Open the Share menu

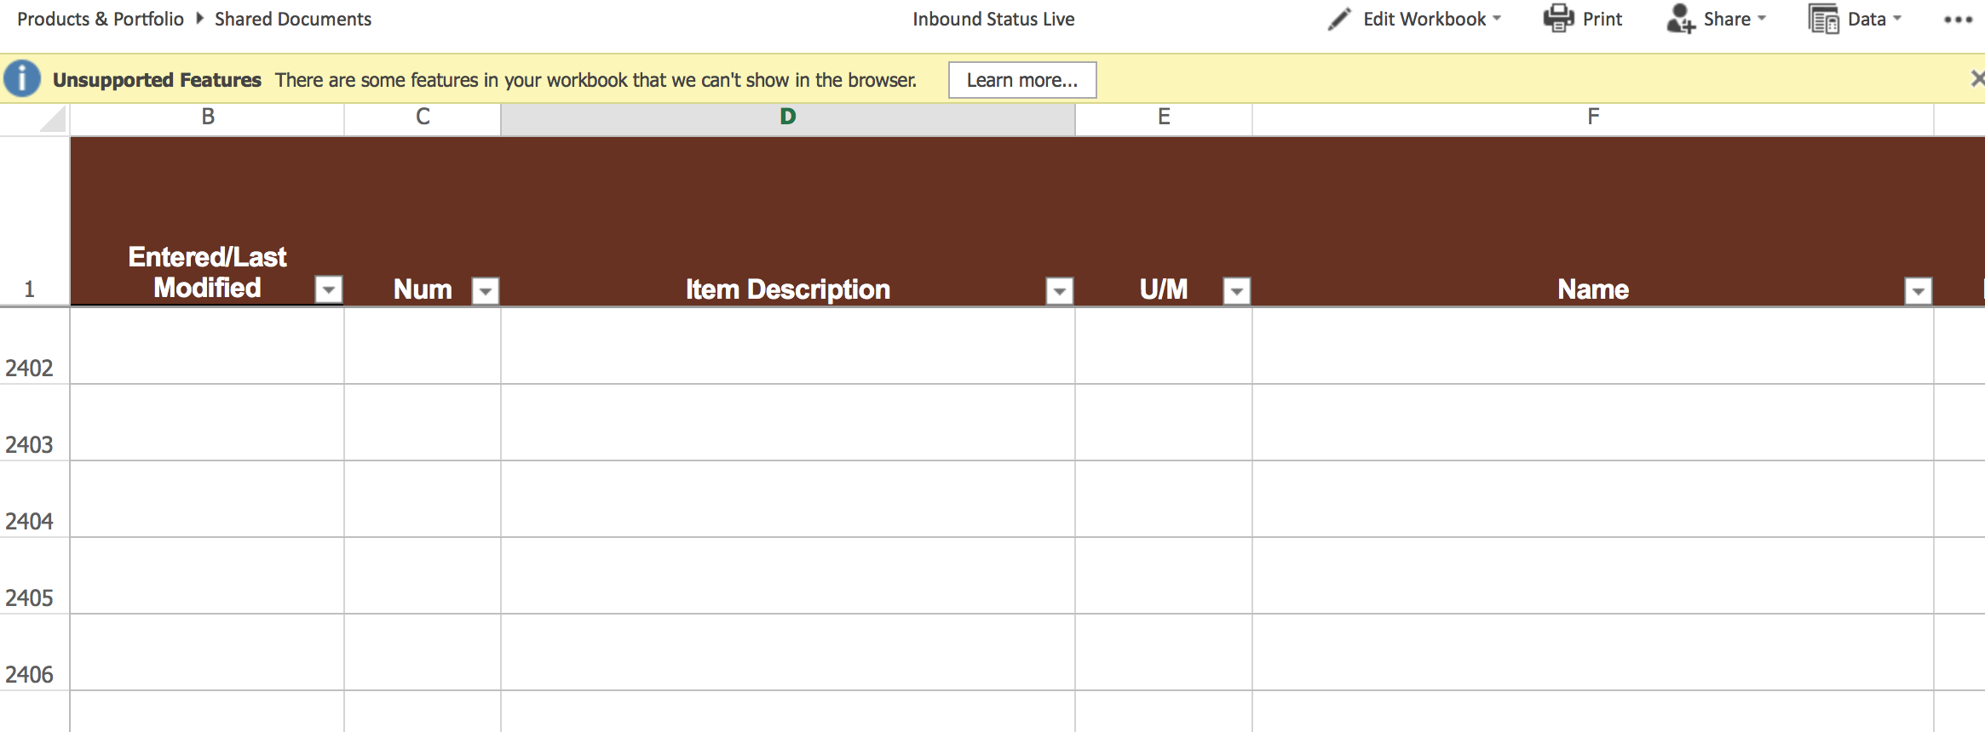1735,19
